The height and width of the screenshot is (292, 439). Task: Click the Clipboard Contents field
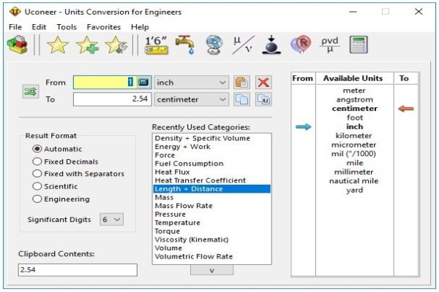[x=78, y=270]
